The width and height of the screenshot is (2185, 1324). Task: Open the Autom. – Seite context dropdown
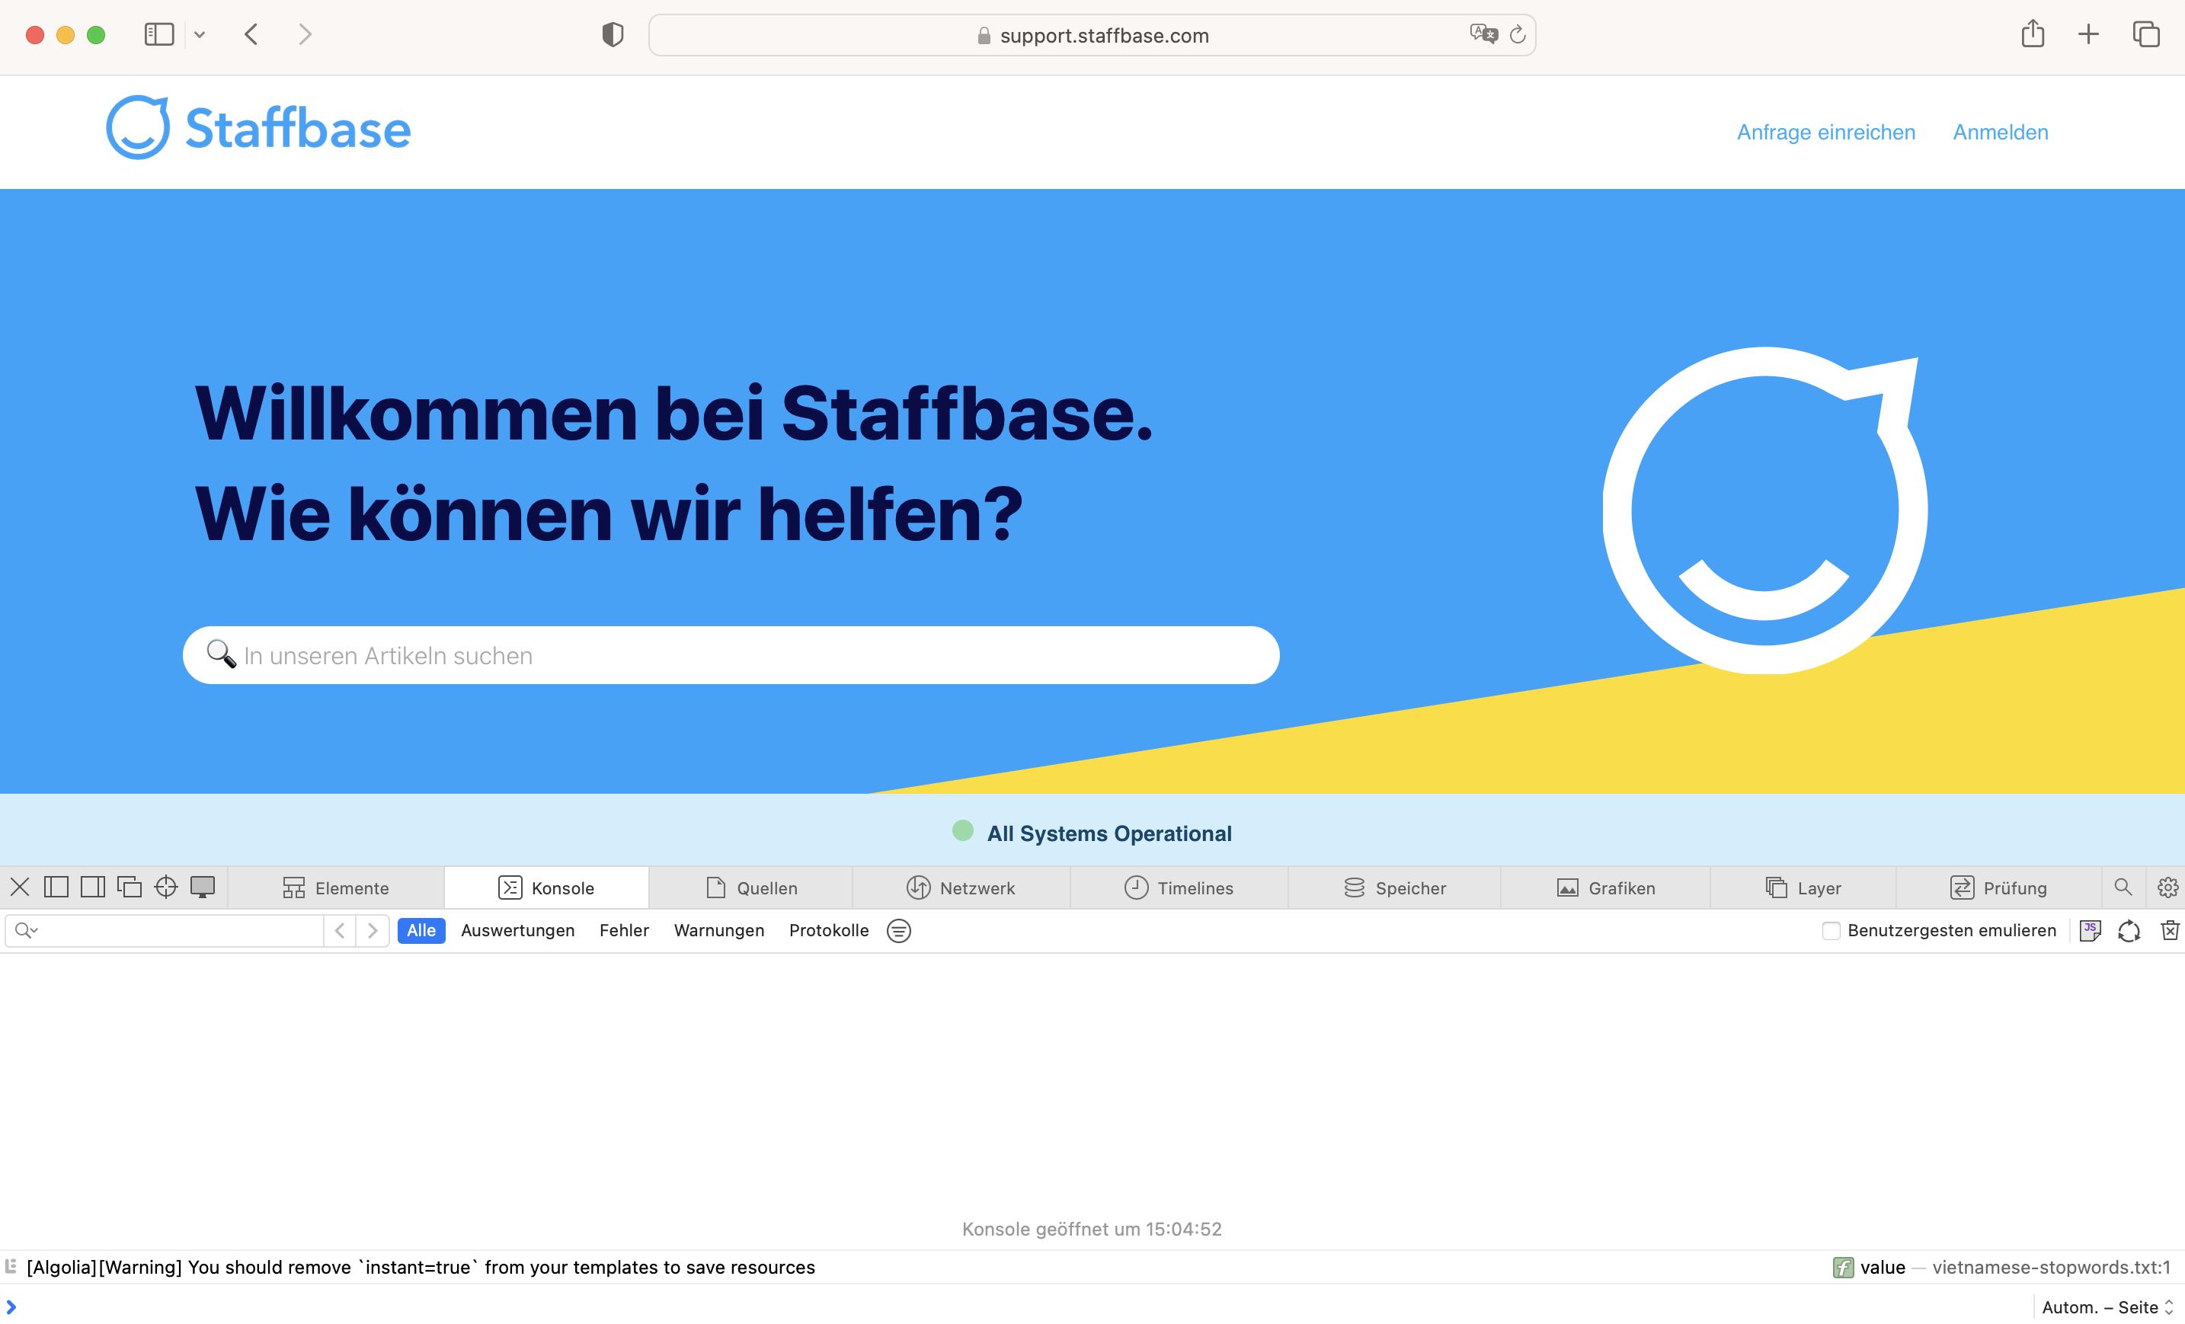point(2107,1307)
